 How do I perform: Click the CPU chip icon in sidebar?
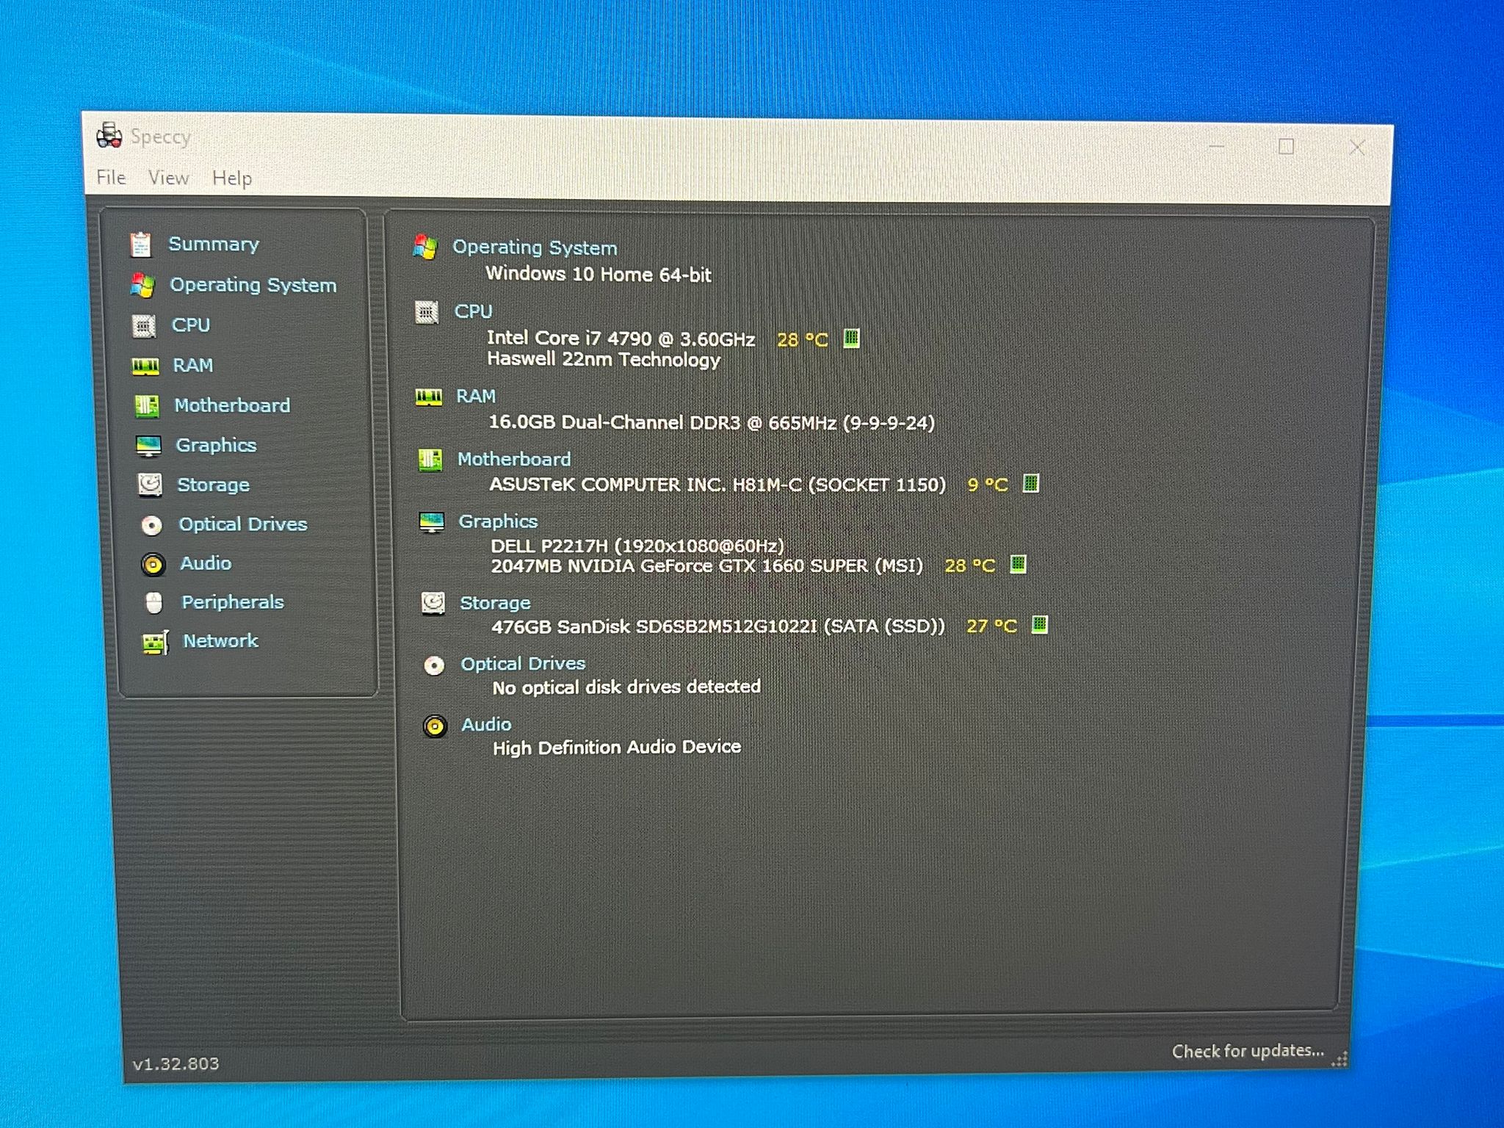[144, 325]
